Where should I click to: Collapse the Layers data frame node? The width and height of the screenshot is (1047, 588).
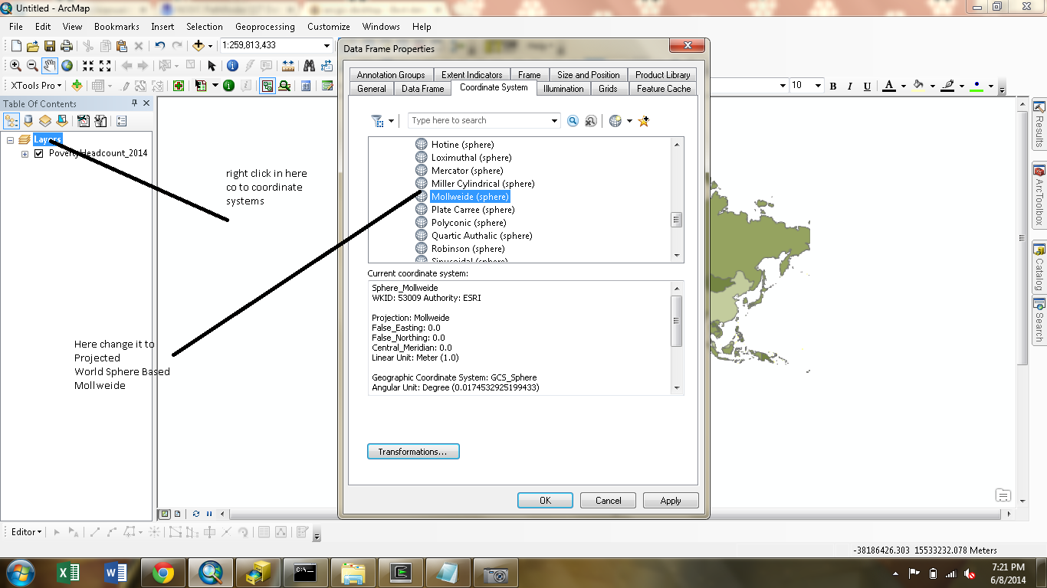click(11, 140)
